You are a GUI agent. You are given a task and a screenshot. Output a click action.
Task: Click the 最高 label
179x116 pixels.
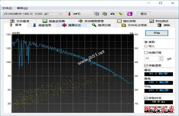(147, 79)
